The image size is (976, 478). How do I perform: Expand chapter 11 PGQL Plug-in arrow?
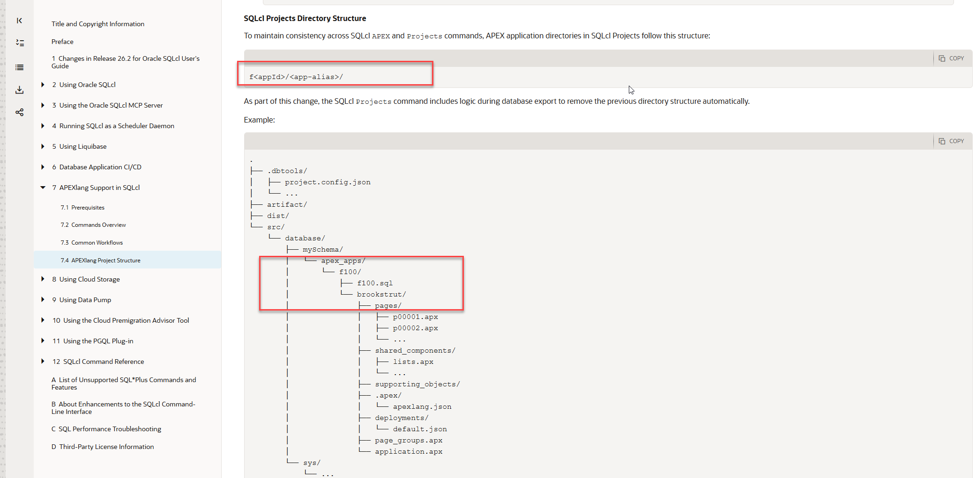pyautogui.click(x=43, y=341)
